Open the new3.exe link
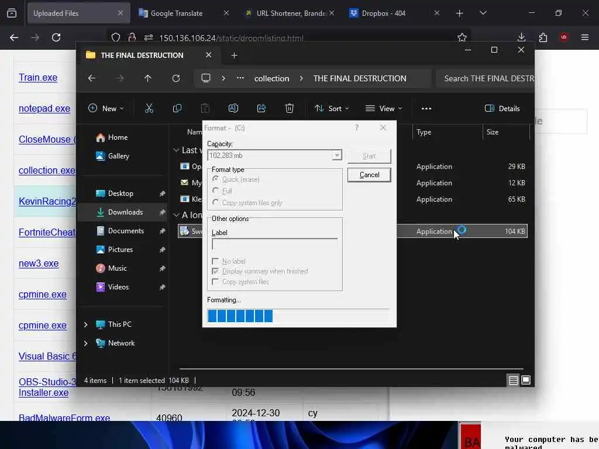 [39, 264]
